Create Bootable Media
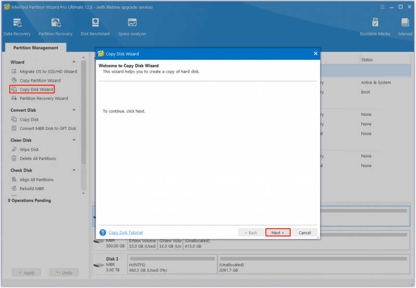 point(375,27)
